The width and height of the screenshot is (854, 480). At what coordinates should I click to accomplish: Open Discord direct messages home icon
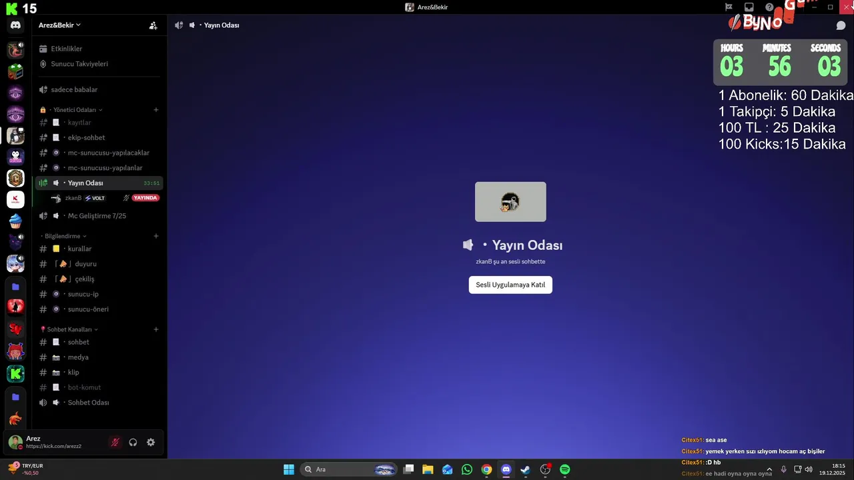(x=15, y=25)
